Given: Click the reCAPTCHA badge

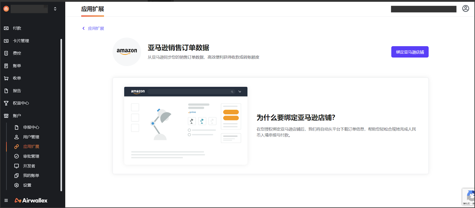Looking at the screenshot, I should pyautogui.click(x=468, y=197).
